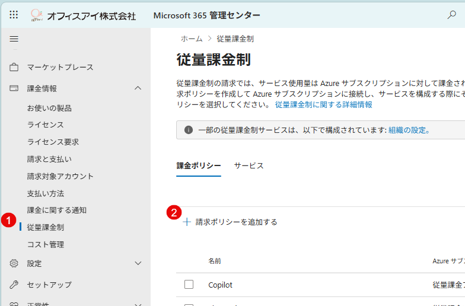Screen dimensions: 465x306
Task: Toggle the hamburger navigation menu
Action: 14,39
